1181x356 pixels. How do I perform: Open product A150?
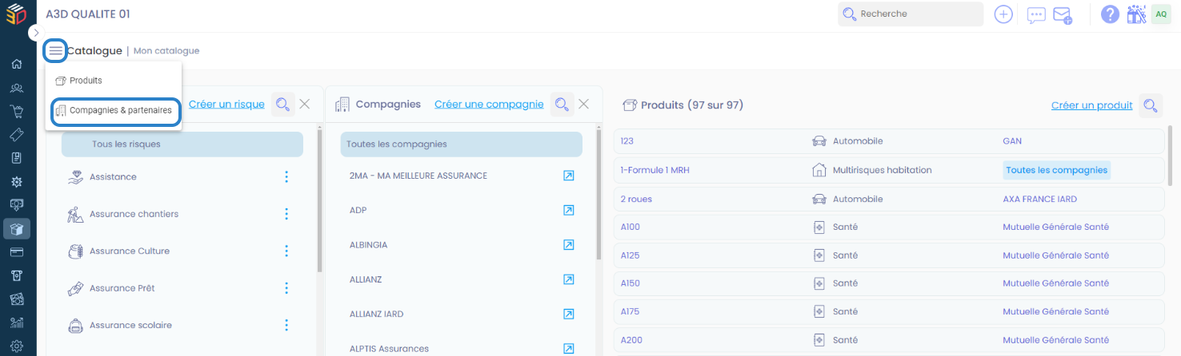click(631, 283)
